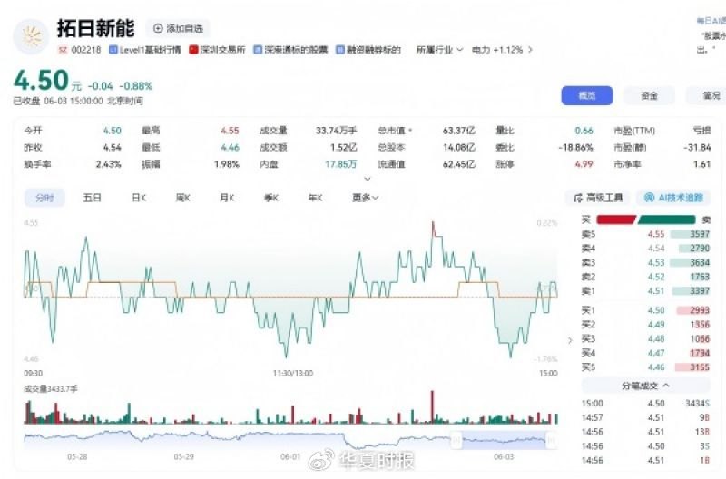726x479 pixels.
Task: Click the 卖5 row at 4.55
Action: [x=645, y=234]
